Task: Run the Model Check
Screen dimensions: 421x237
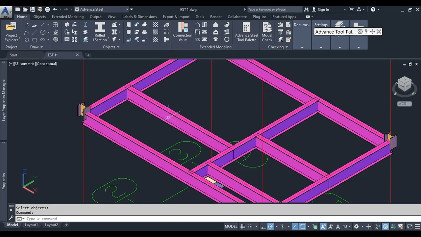Action: (267, 32)
